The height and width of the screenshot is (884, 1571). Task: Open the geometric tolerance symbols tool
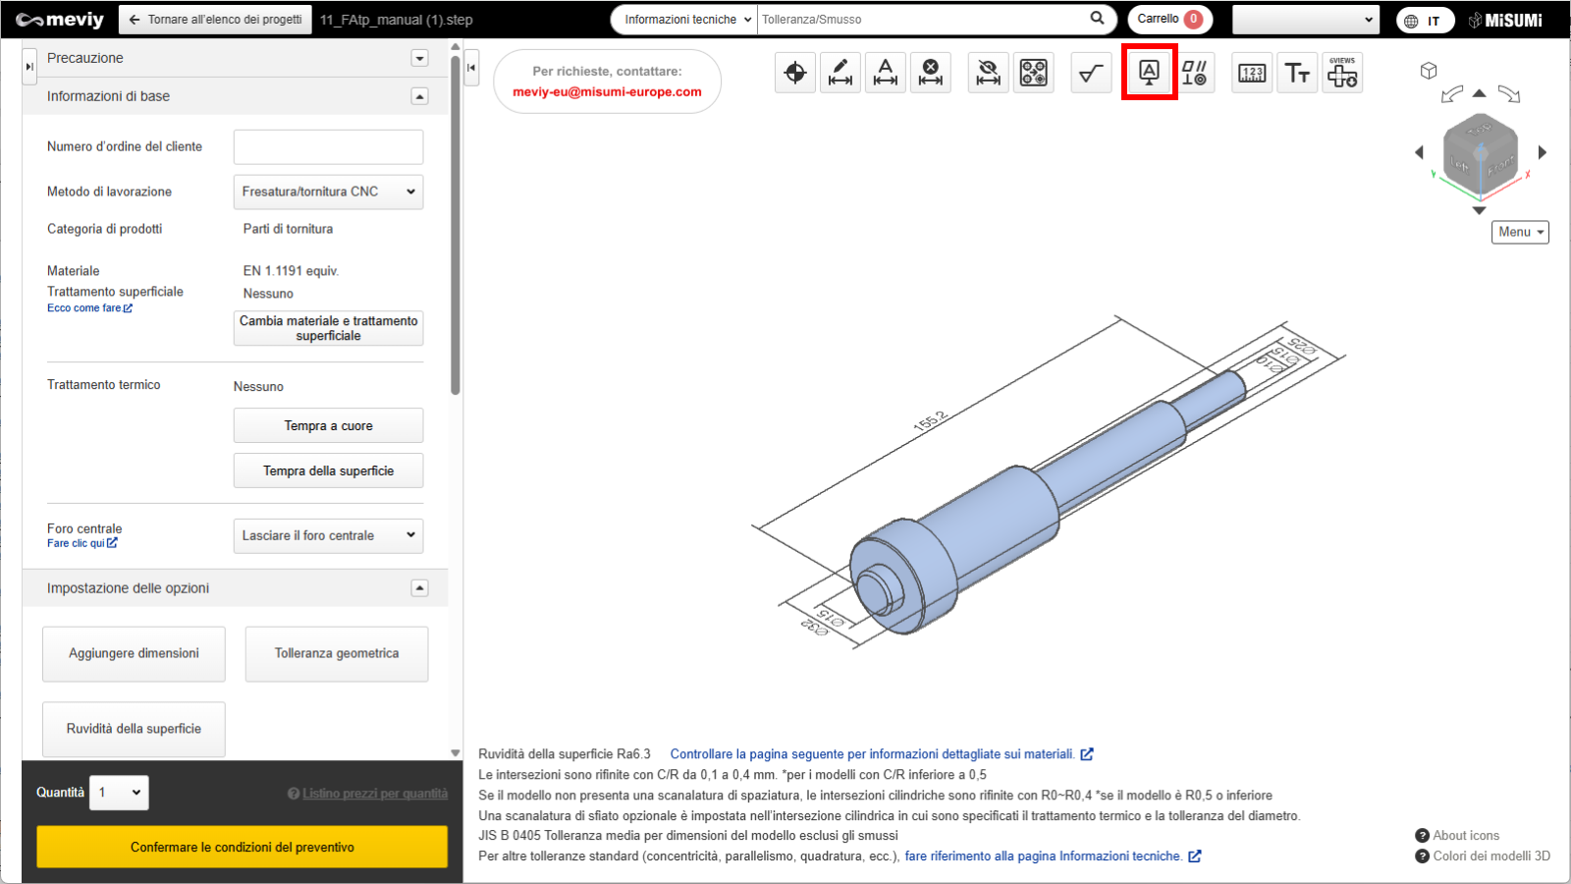coord(1194,73)
